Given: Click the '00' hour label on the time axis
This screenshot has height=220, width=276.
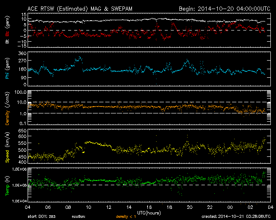Looking at the screenshot, I should 230,207.
